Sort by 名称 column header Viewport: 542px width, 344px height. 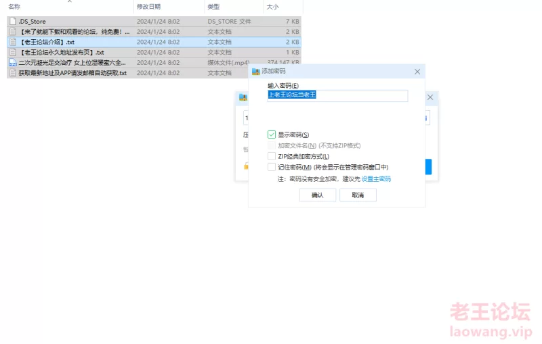[x=14, y=7]
